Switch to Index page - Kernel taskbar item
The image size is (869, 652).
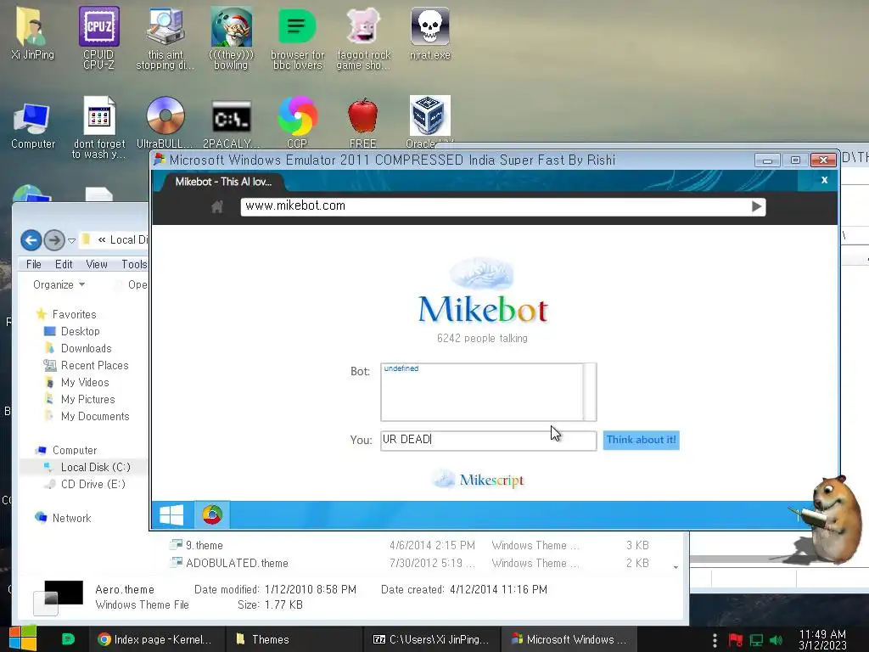[157, 639]
